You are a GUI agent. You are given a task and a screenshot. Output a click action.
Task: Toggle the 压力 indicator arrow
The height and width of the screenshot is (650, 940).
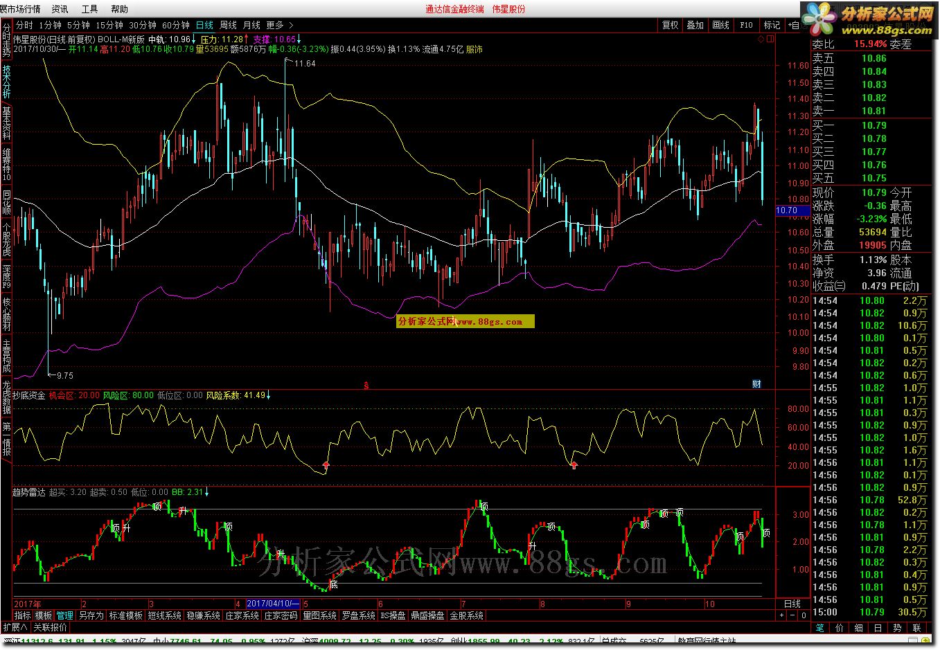pyautogui.click(x=247, y=39)
